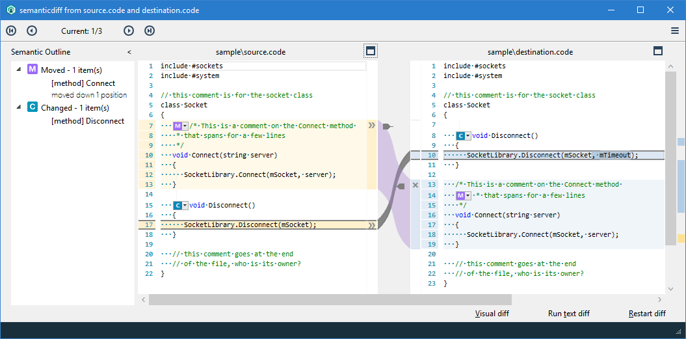The width and height of the screenshot is (686, 339).
Task: Maximize the source.code pane
Action: point(370,51)
